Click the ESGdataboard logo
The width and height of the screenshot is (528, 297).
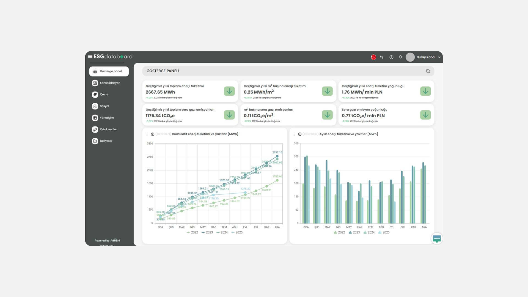pos(113,56)
